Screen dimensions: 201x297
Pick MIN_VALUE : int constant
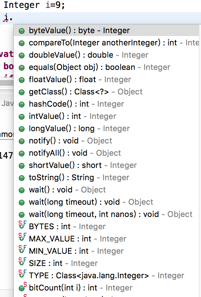point(106,251)
